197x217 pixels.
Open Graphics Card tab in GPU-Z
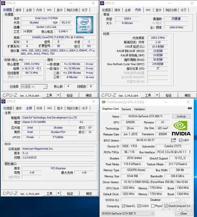(110, 109)
